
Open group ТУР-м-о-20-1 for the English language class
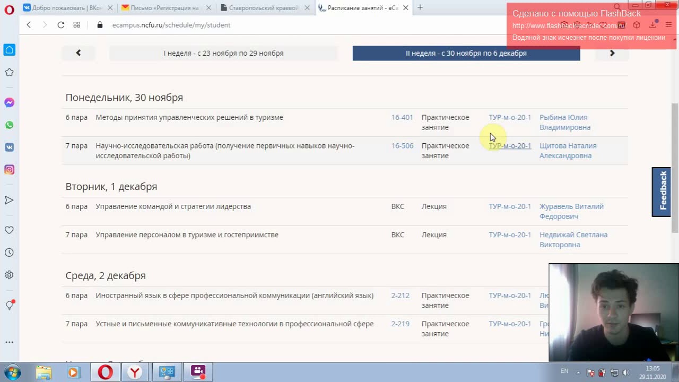(x=510, y=296)
